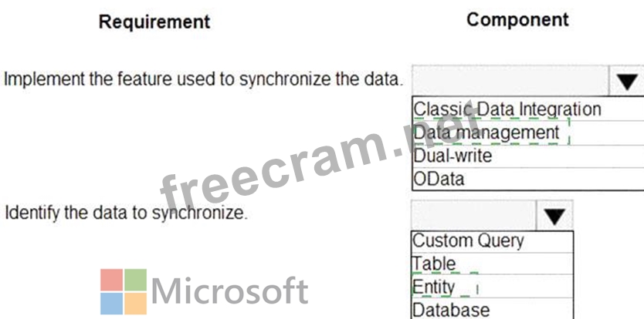
Task: Expand the data to synchronize dropdown arrow
Action: click(x=554, y=215)
